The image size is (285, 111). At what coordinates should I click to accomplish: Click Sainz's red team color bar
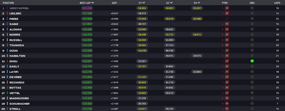click(x=7, y=24)
